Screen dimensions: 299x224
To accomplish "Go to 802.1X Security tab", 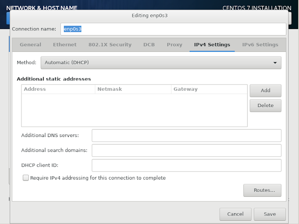I will (110, 44).
